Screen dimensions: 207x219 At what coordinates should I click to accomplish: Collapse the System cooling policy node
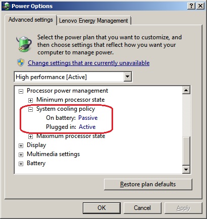(x=30, y=110)
